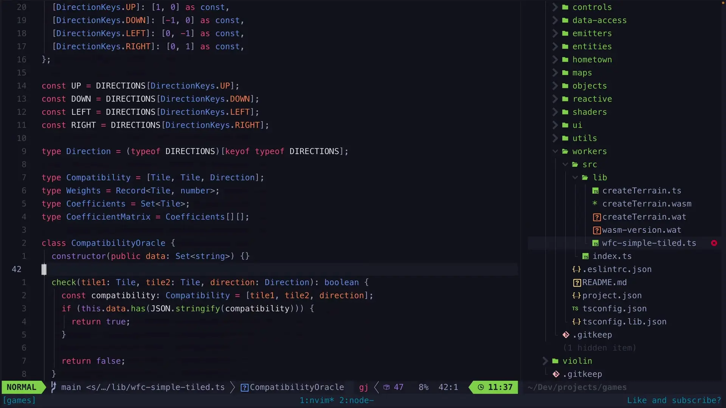The width and height of the screenshot is (726, 408).
Task: Select the 1:nvim tmux window
Action: point(317,400)
